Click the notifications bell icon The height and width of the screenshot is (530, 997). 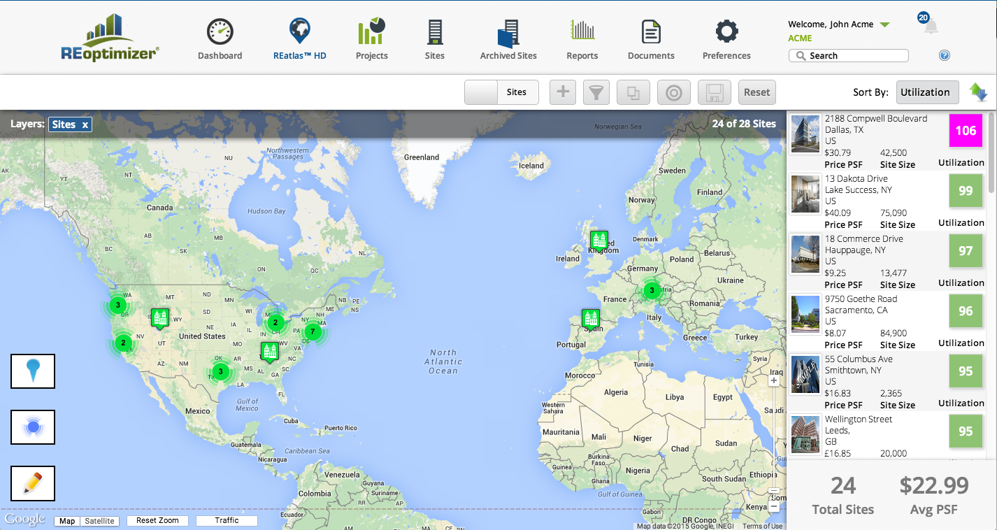[x=930, y=26]
